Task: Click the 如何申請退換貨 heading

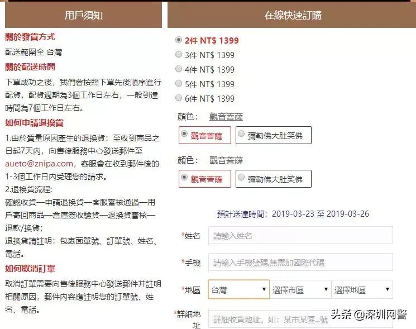Action: click(34, 123)
